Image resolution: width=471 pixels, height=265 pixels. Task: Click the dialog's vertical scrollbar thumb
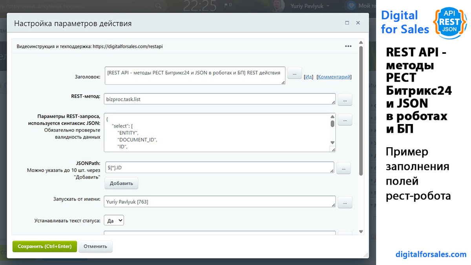coord(361,111)
